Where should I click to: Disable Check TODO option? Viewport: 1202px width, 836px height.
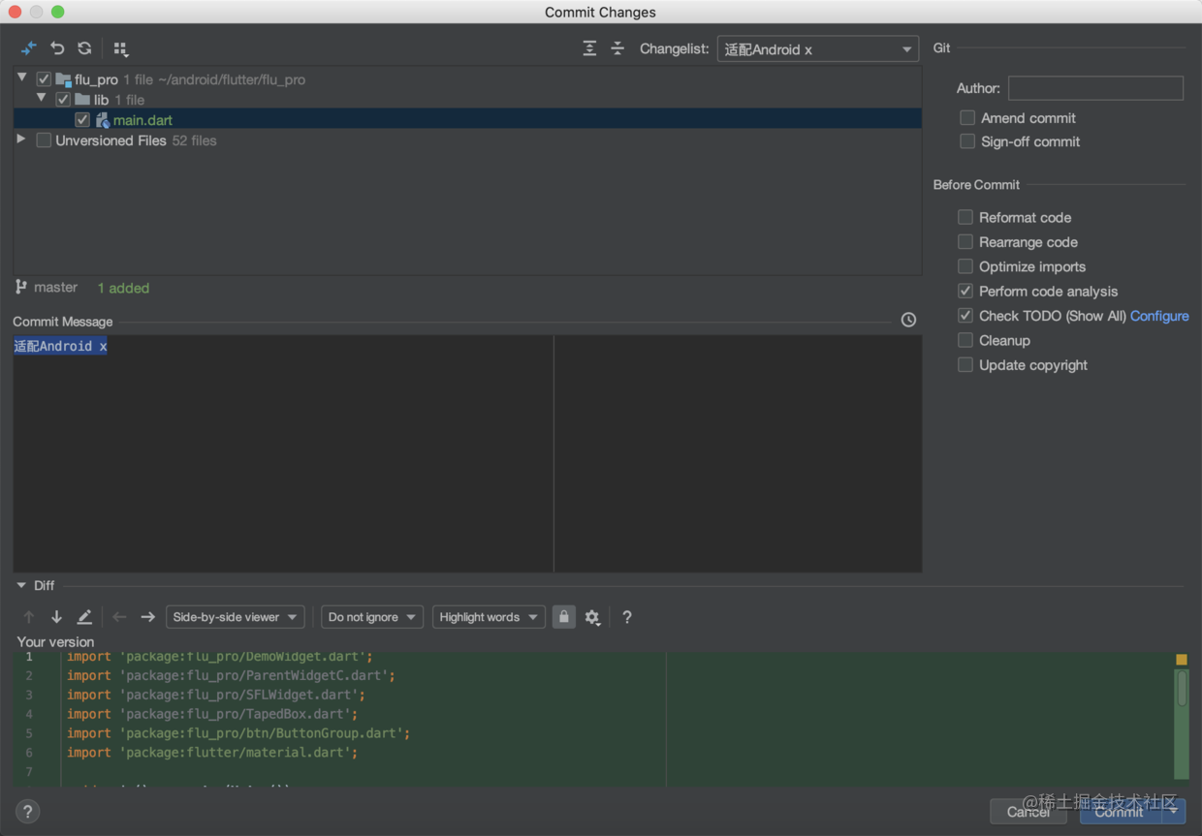click(x=965, y=316)
